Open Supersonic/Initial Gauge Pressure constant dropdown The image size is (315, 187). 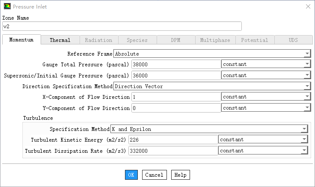[266, 75]
